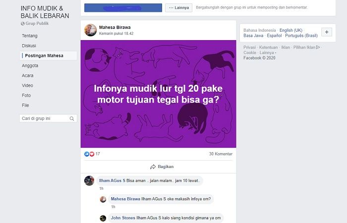Click John Stones commenter avatar
The width and height of the screenshot is (347, 223).
coord(103,218)
